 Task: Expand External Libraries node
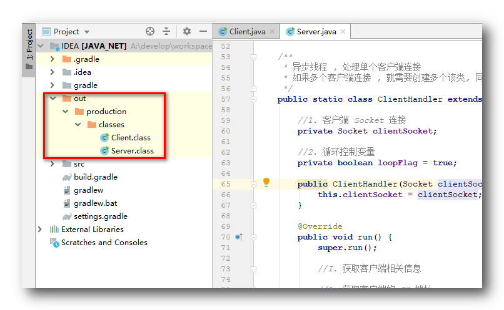[x=40, y=229]
